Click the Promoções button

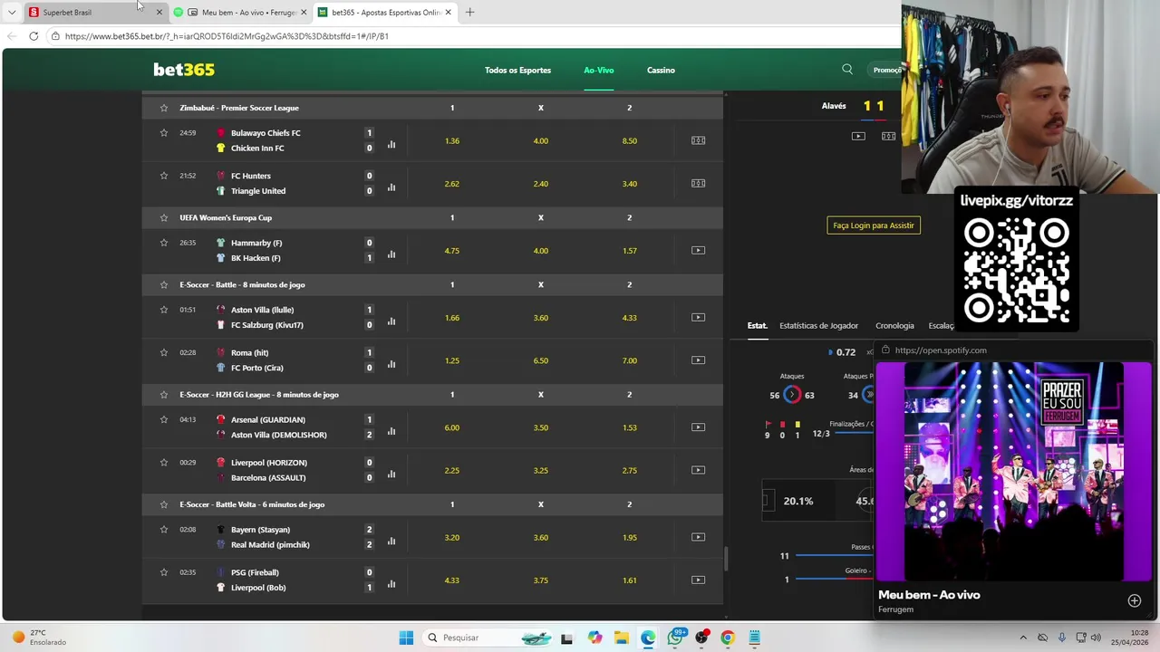(887, 70)
